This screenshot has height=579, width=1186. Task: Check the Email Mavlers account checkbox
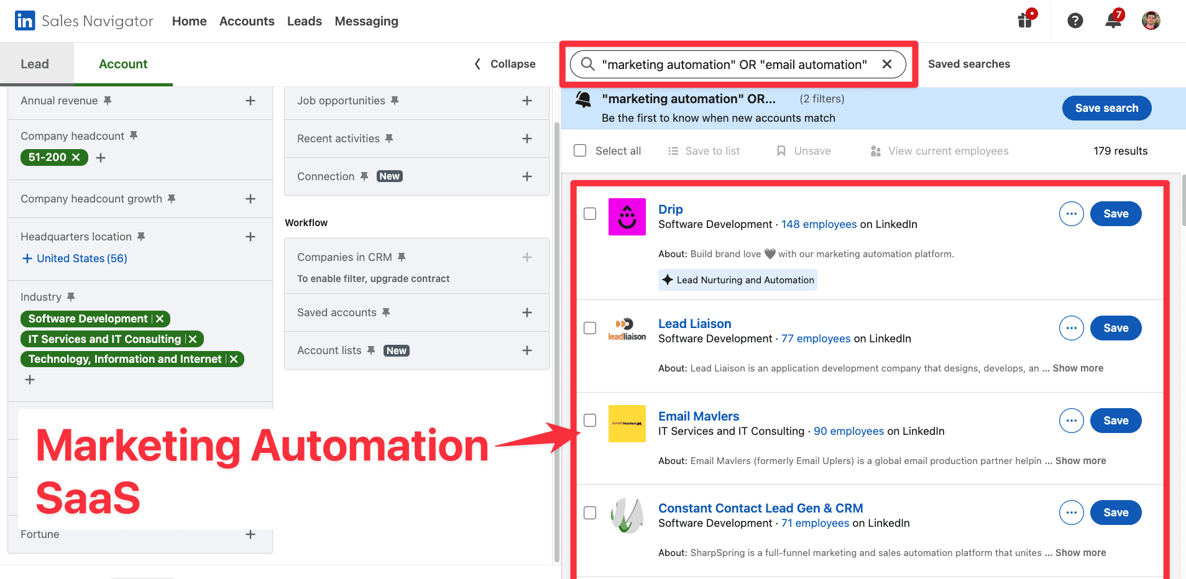[x=590, y=421]
